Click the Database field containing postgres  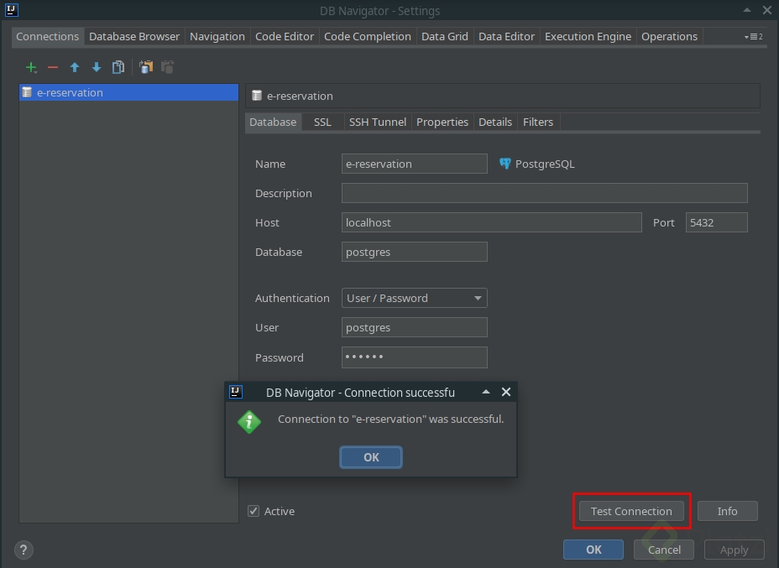coord(415,252)
